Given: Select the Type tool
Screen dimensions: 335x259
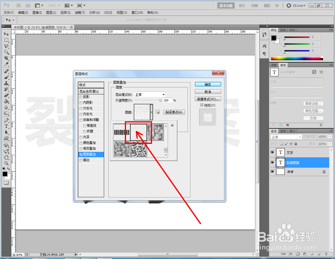Looking at the screenshot, I should (6, 126).
